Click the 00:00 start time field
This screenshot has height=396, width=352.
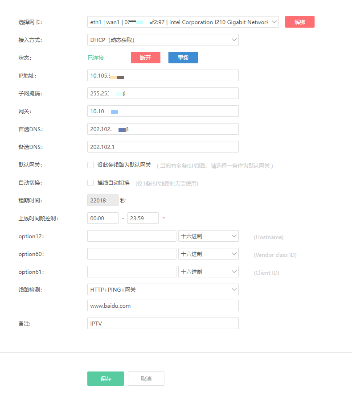click(x=102, y=218)
